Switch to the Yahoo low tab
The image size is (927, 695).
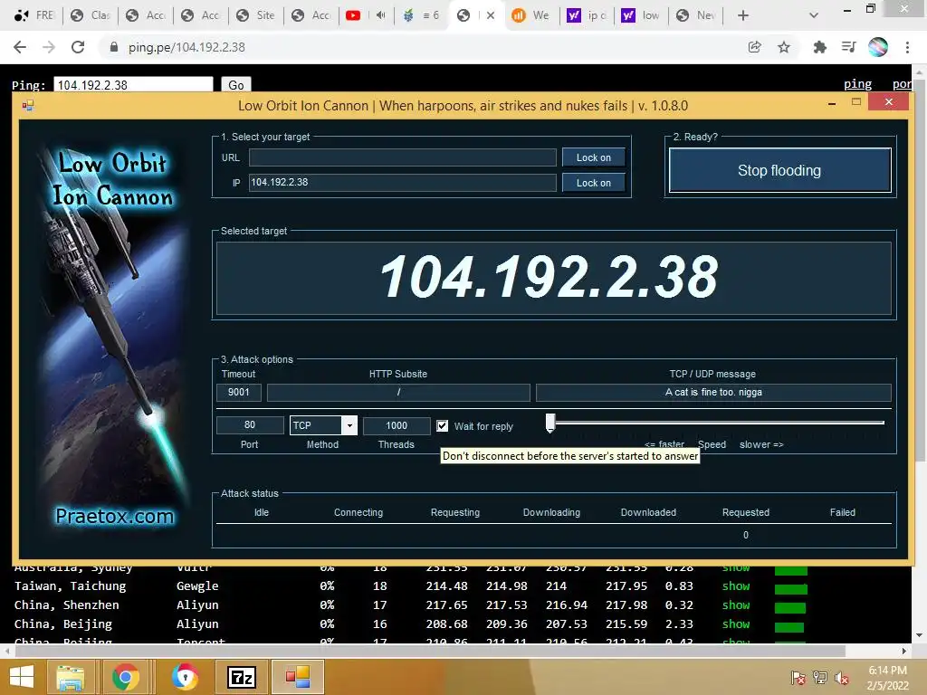point(641,15)
